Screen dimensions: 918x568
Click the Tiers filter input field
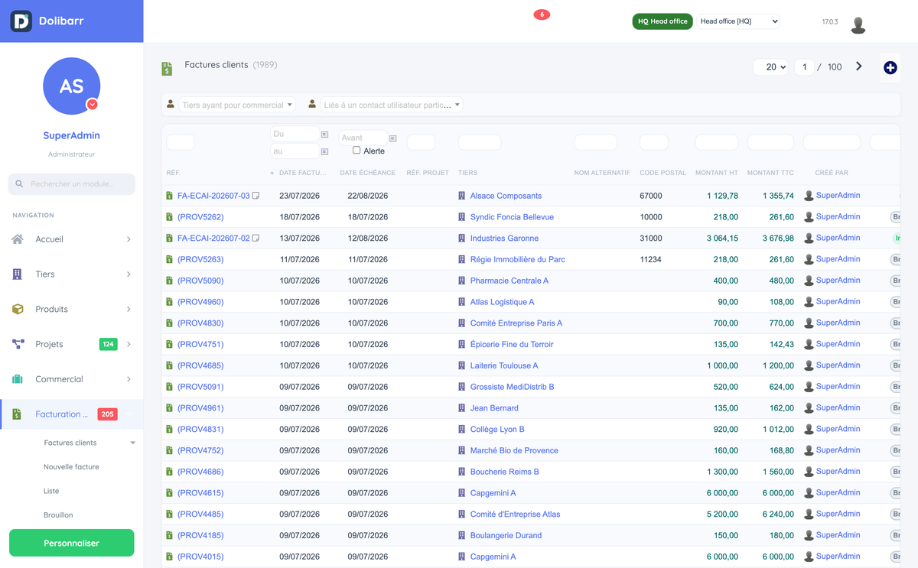pyautogui.click(x=480, y=142)
